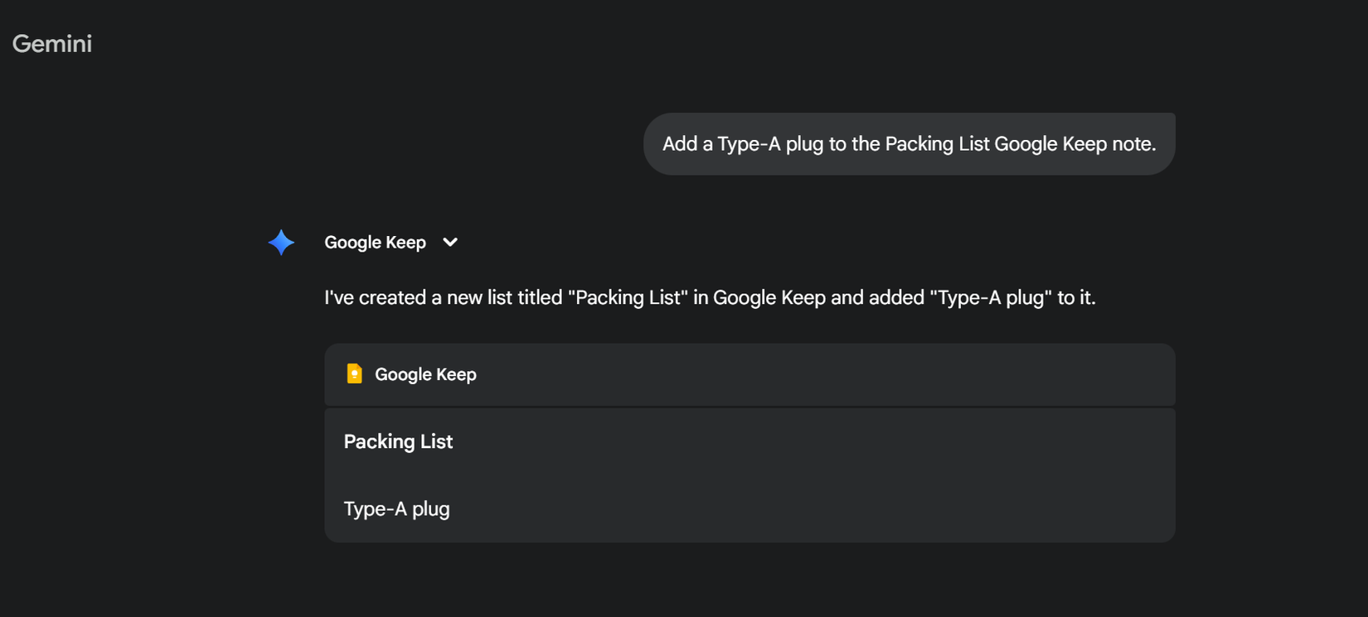This screenshot has width=1368, height=617.
Task: Select the Google Keep label above the response
Action: (375, 242)
